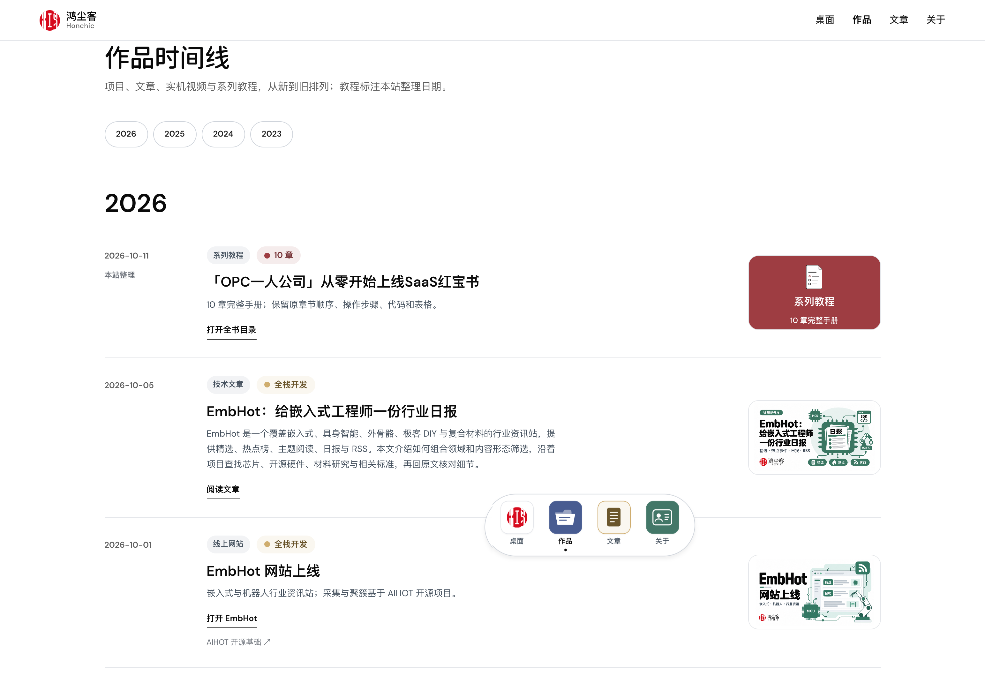This screenshot has width=985, height=683.
Task: Open the 桌面 dock icon
Action: [517, 517]
